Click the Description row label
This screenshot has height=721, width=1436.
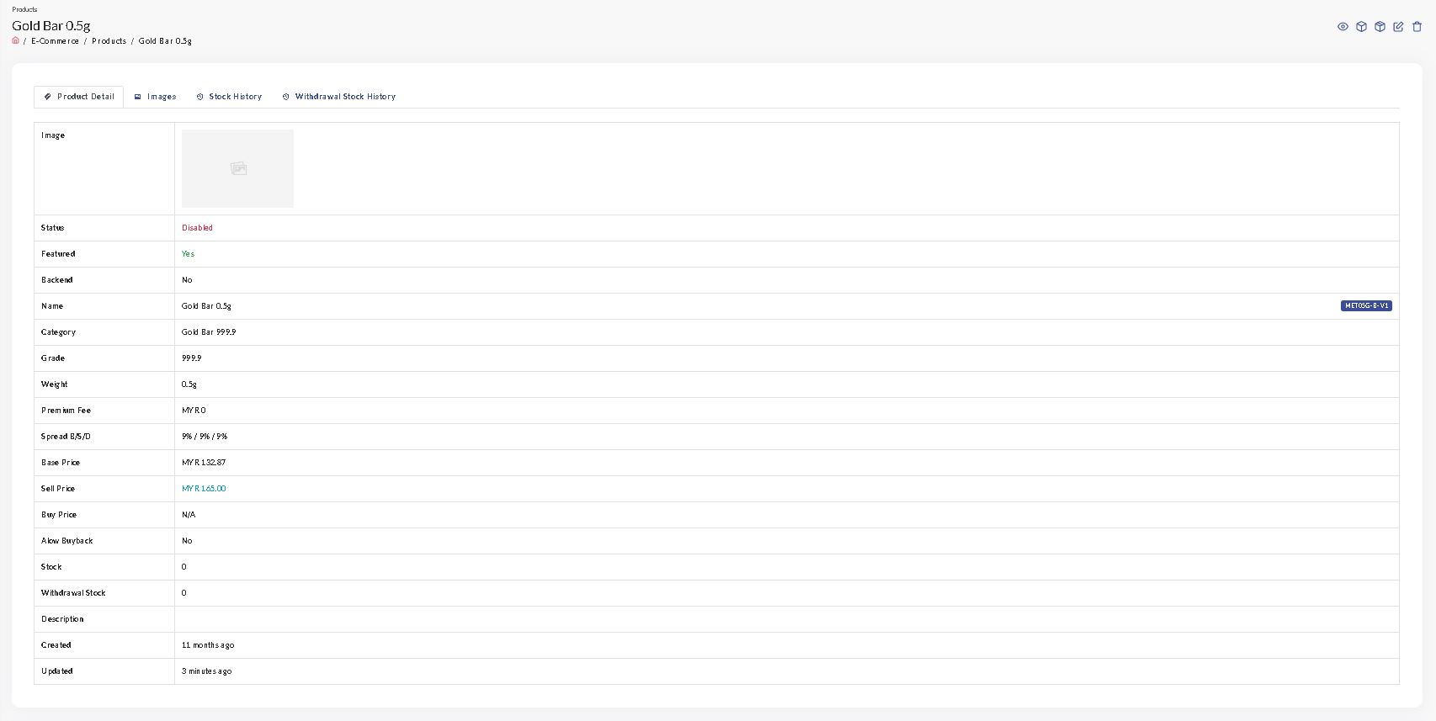62,619
